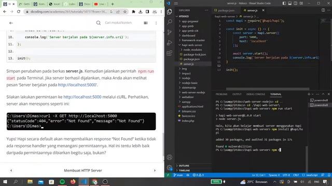Click the Cari modul/konten search field

click(x=118, y=23)
